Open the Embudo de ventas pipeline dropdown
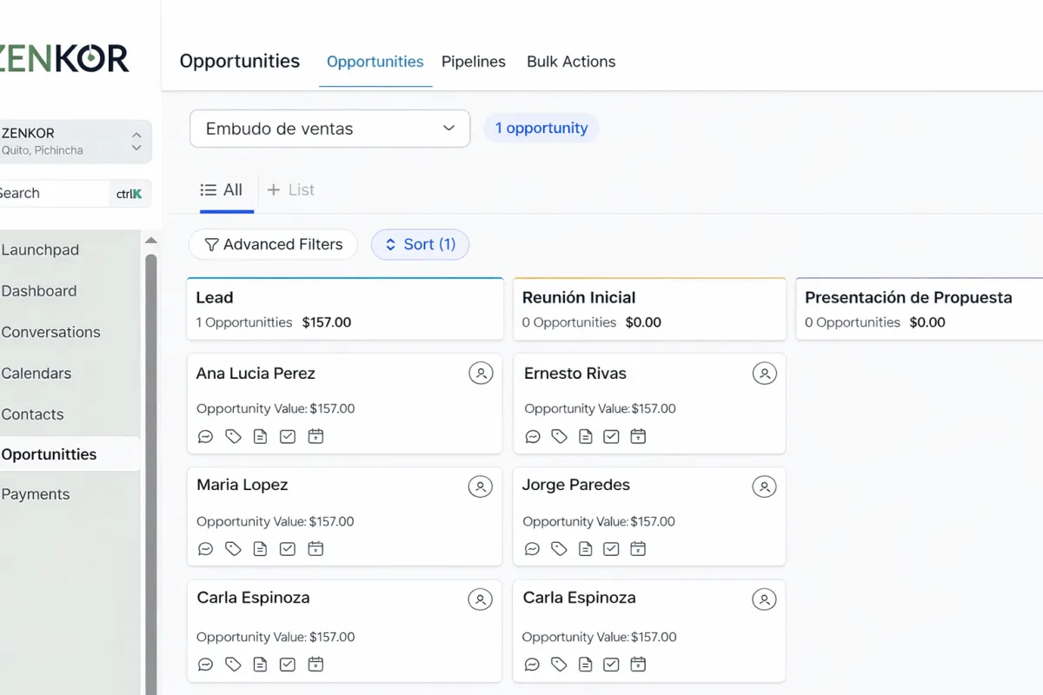The image size is (1043, 695). (329, 129)
